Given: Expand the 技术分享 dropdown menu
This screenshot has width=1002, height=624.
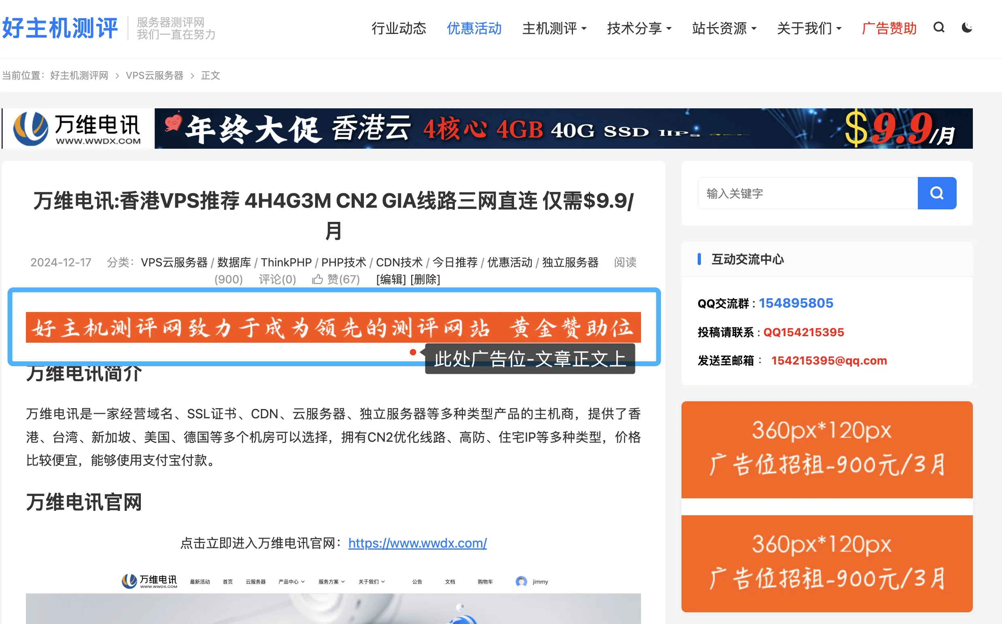Looking at the screenshot, I should tap(639, 28).
